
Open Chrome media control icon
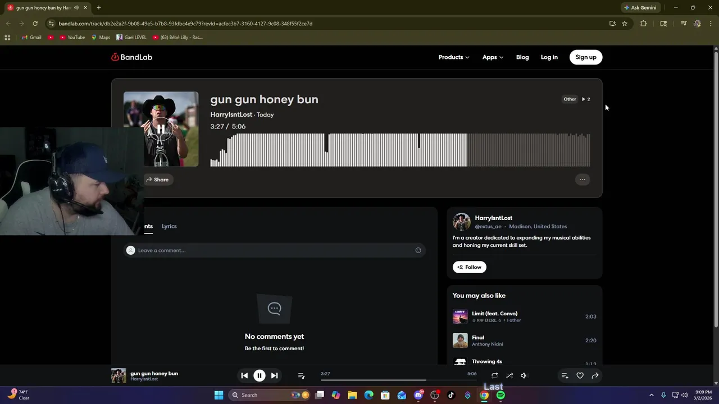coord(684,24)
